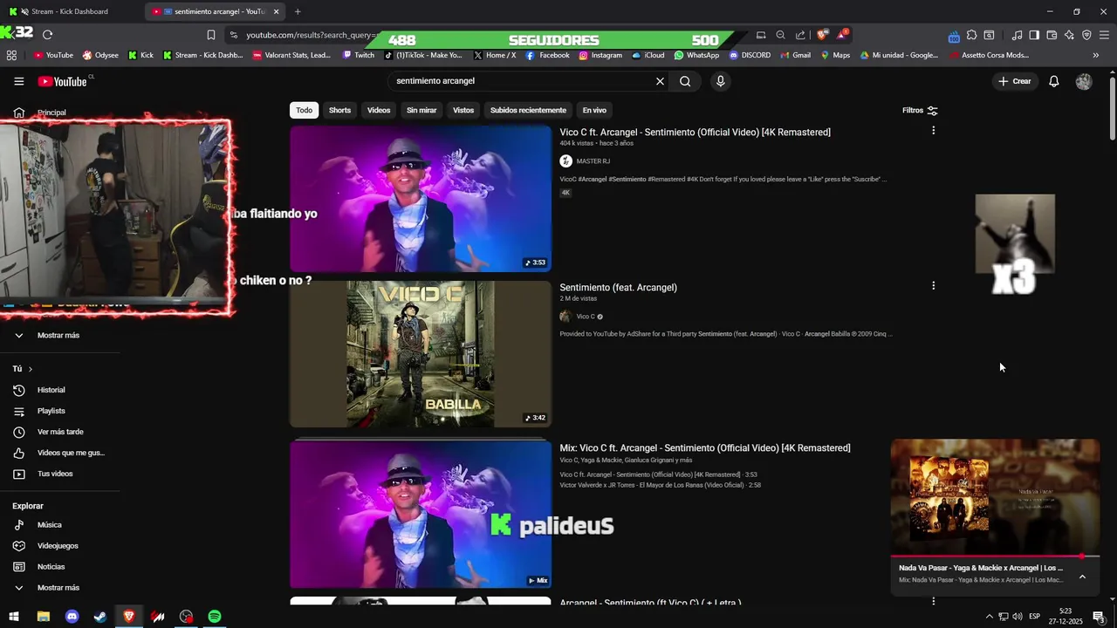The height and width of the screenshot is (628, 1117).
Task: Select the Vistos filter chip
Action: pos(463,111)
